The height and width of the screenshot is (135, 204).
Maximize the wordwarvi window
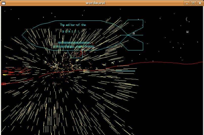click(x=193, y=3)
